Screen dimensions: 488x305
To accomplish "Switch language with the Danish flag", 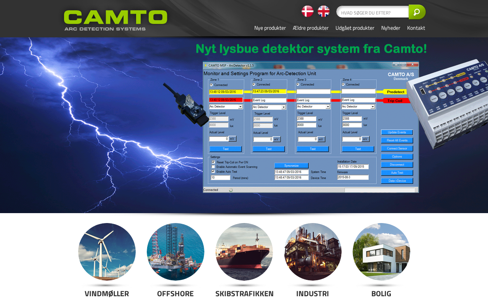I will [308, 11].
